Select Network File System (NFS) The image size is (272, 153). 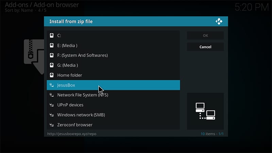coord(113,95)
